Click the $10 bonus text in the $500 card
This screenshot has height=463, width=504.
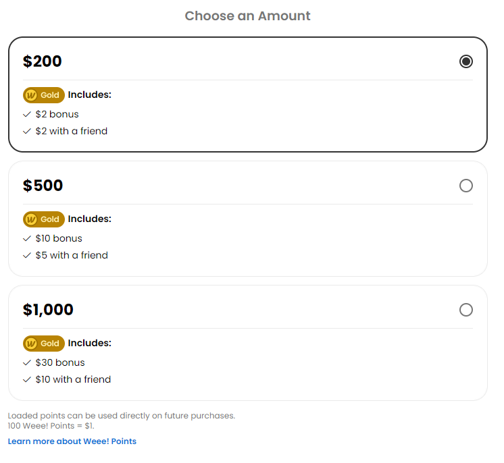pos(59,238)
